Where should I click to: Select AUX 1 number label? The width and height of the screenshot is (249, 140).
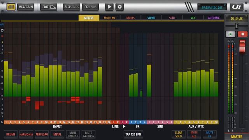click(x=176, y=122)
